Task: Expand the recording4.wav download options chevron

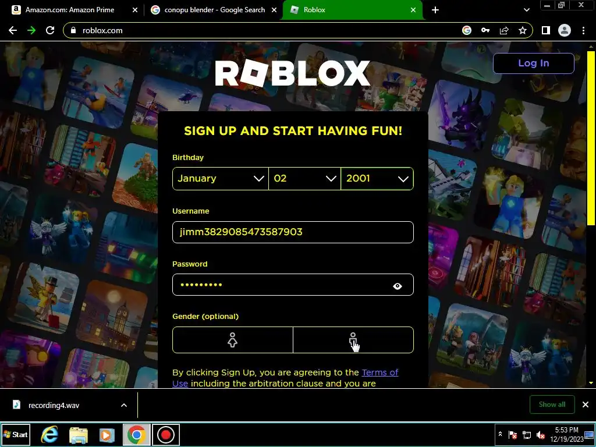Action: pyautogui.click(x=124, y=405)
